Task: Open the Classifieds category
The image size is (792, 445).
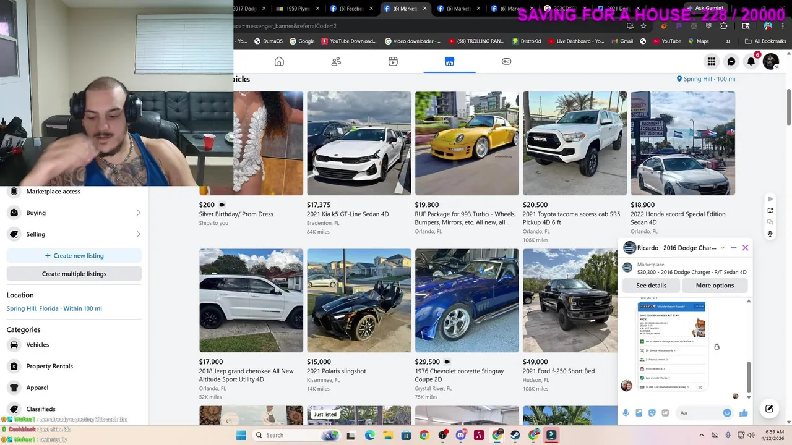Action: (x=74, y=409)
